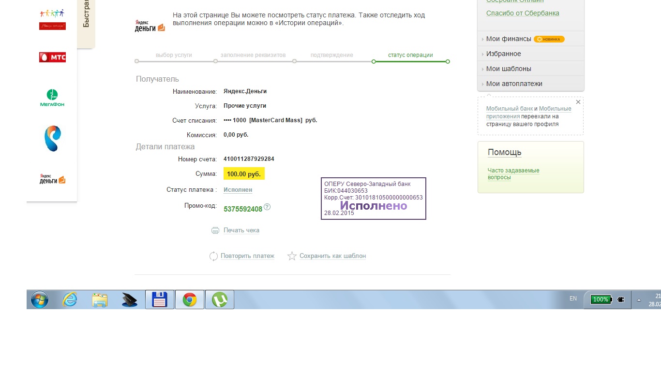Image resolution: width=661 pixels, height=371 pixels.
Task: Choose the Rostelecom logo in sidebar
Action: [x=52, y=139]
